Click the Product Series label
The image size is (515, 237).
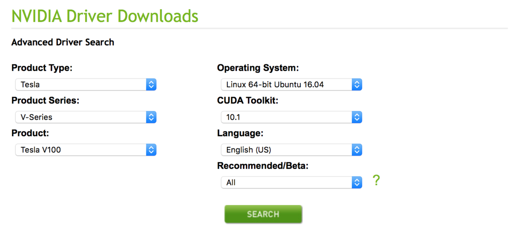[45, 100]
